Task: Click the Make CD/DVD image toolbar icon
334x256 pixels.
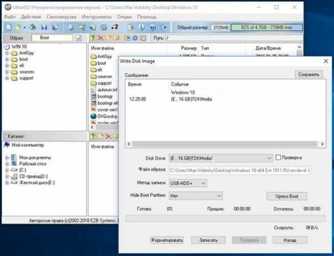Action: point(71,27)
